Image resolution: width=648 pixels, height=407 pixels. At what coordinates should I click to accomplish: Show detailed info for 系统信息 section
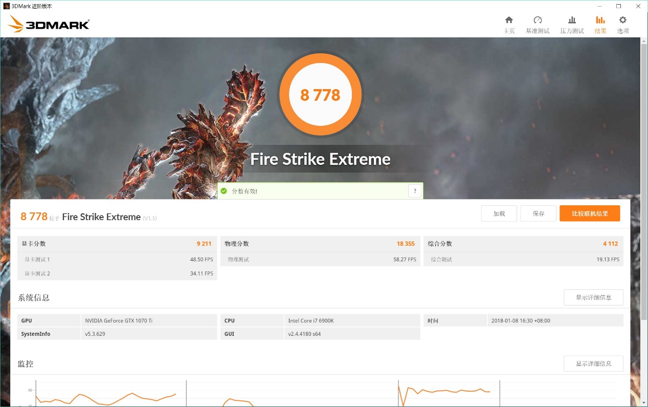pyautogui.click(x=593, y=297)
